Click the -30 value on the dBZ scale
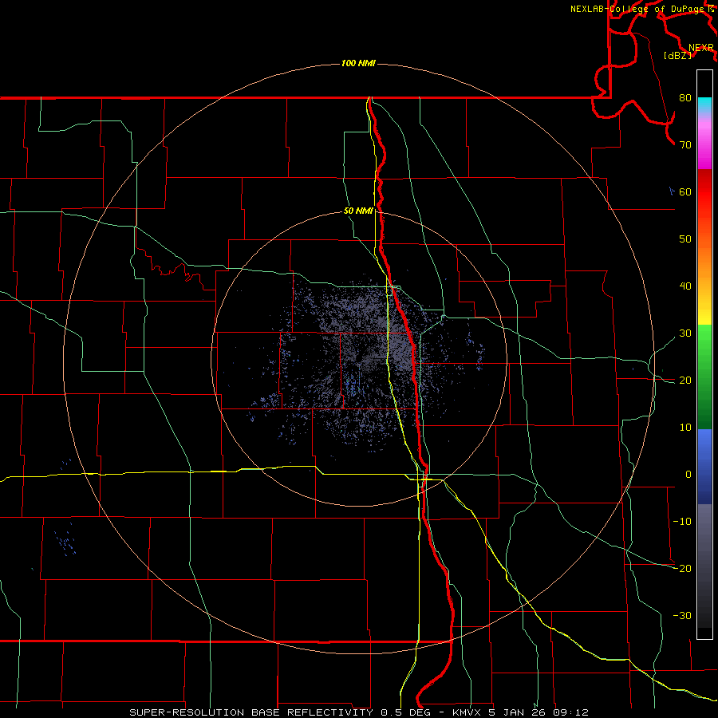Viewport: 718px width, 718px height. pyautogui.click(x=682, y=615)
